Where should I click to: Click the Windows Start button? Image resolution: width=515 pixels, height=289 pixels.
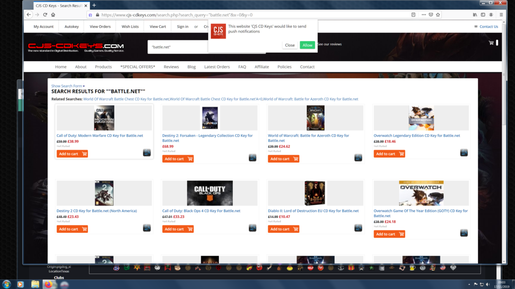7,284
